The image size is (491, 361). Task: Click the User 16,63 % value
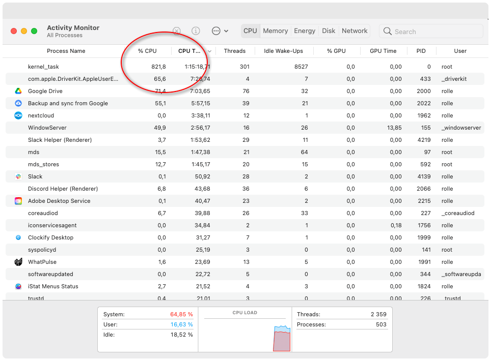182,324
